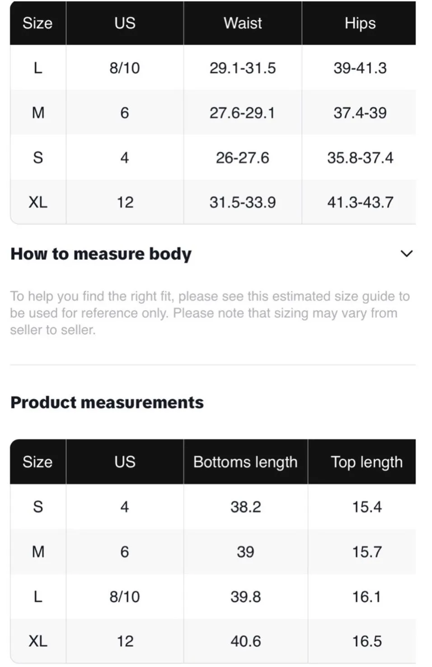Select US size 8/10 in product measurements
This screenshot has width=432, height=667.
point(125,596)
